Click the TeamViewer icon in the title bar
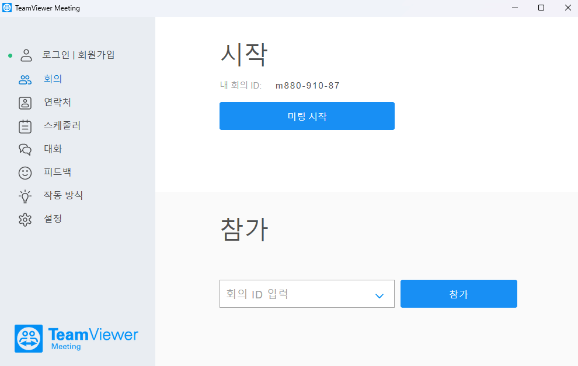 (x=8, y=8)
